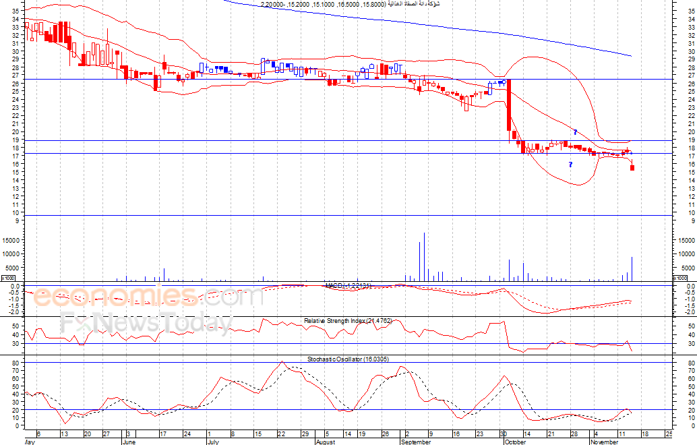The width and height of the screenshot is (697, 445).
Task: Select the blue candles before October drop
Action: 497,83
